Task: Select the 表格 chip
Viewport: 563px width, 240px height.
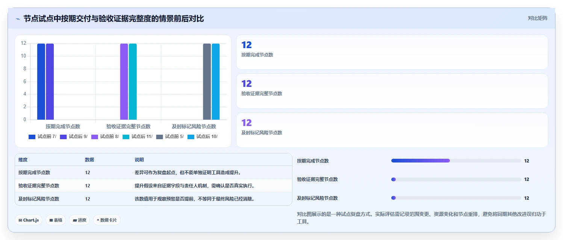Action: tap(56, 220)
